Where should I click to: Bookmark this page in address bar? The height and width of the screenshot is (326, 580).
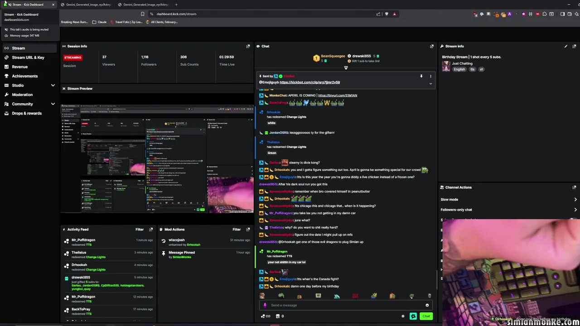coord(142,14)
